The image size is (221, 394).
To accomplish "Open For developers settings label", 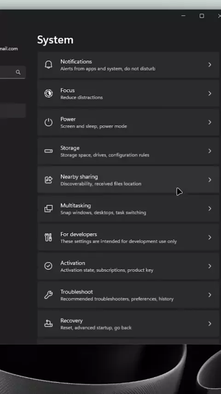I will (79, 234).
